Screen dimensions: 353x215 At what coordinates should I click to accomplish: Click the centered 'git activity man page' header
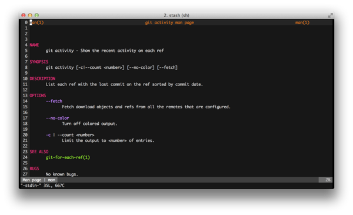coord(169,22)
